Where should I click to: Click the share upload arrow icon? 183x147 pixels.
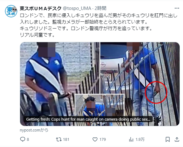tap(177, 139)
